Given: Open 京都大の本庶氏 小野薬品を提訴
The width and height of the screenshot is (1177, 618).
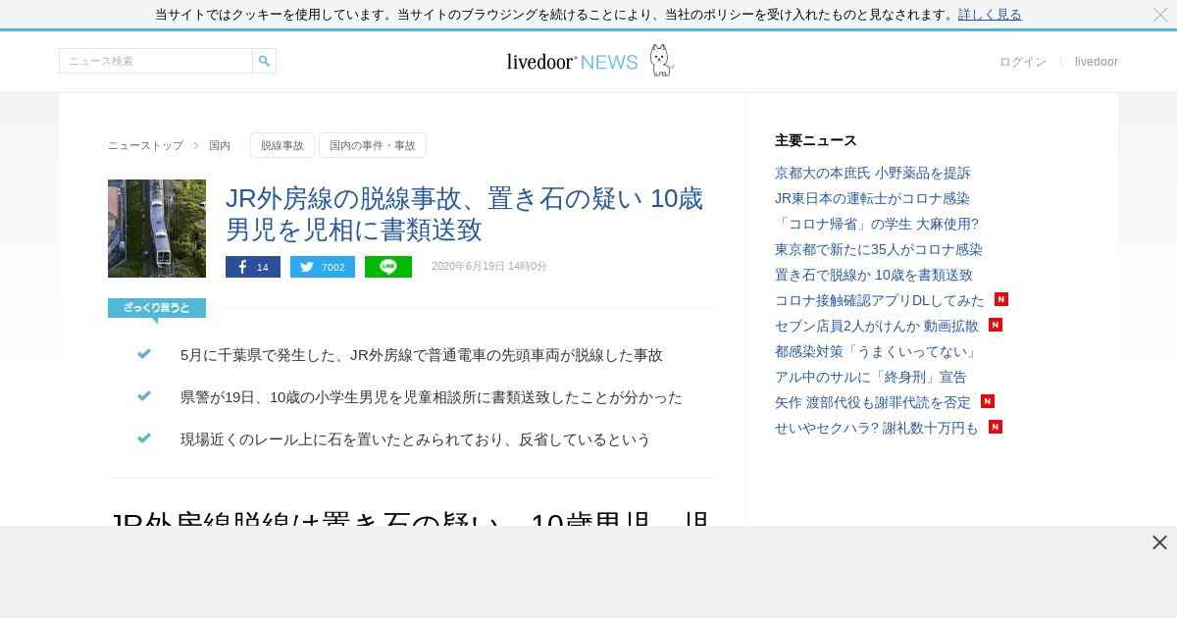Looking at the screenshot, I should coord(873,173).
